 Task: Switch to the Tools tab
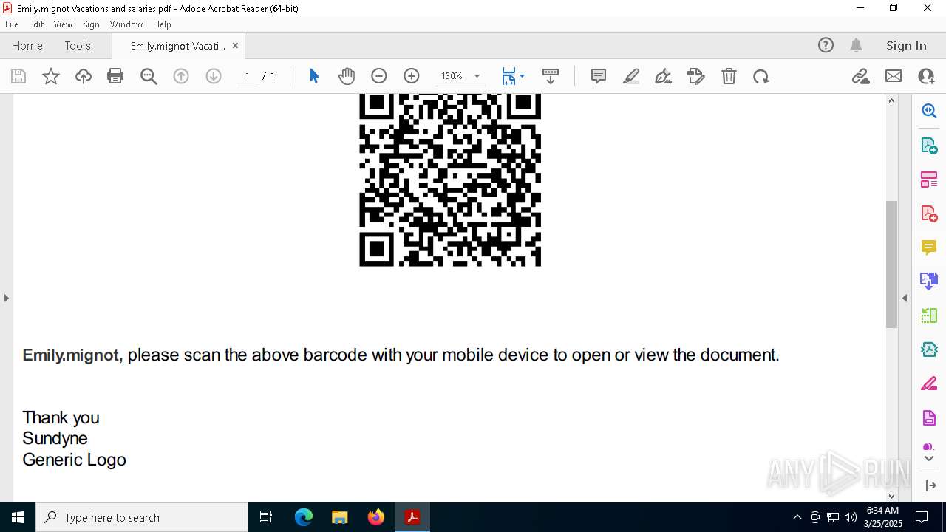coord(78,45)
